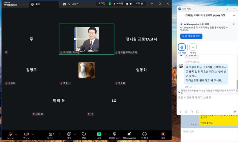The image size is (238, 142).
Task: Open the 반응 reactions heart icon
Action: (x=84, y=134)
